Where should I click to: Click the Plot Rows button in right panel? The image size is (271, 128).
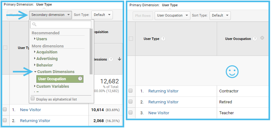[x=143, y=15]
